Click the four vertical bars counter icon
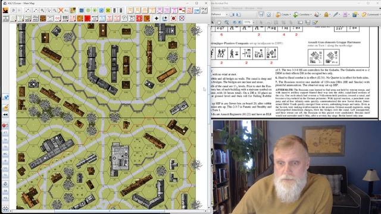Image resolution: width=381 pixels, height=214 pixels. coord(65,18)
